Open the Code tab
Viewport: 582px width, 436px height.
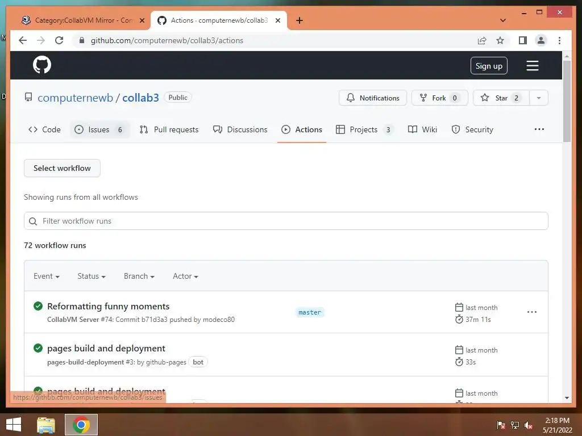tap(44, 129)
